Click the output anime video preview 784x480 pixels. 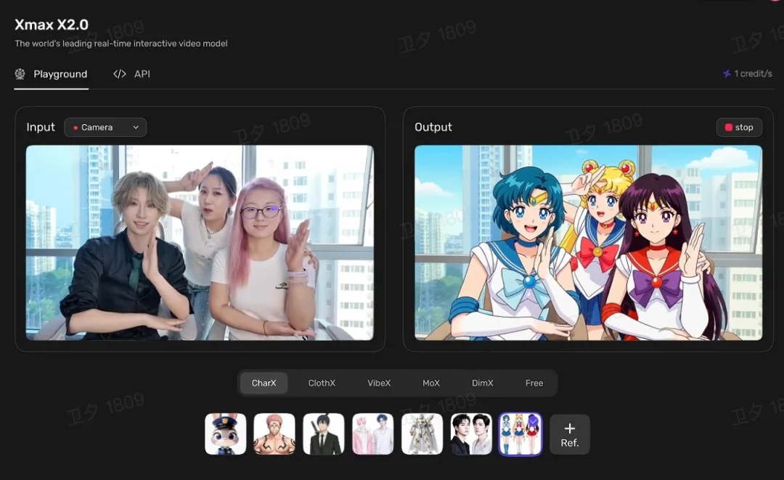tap(588, 243)
